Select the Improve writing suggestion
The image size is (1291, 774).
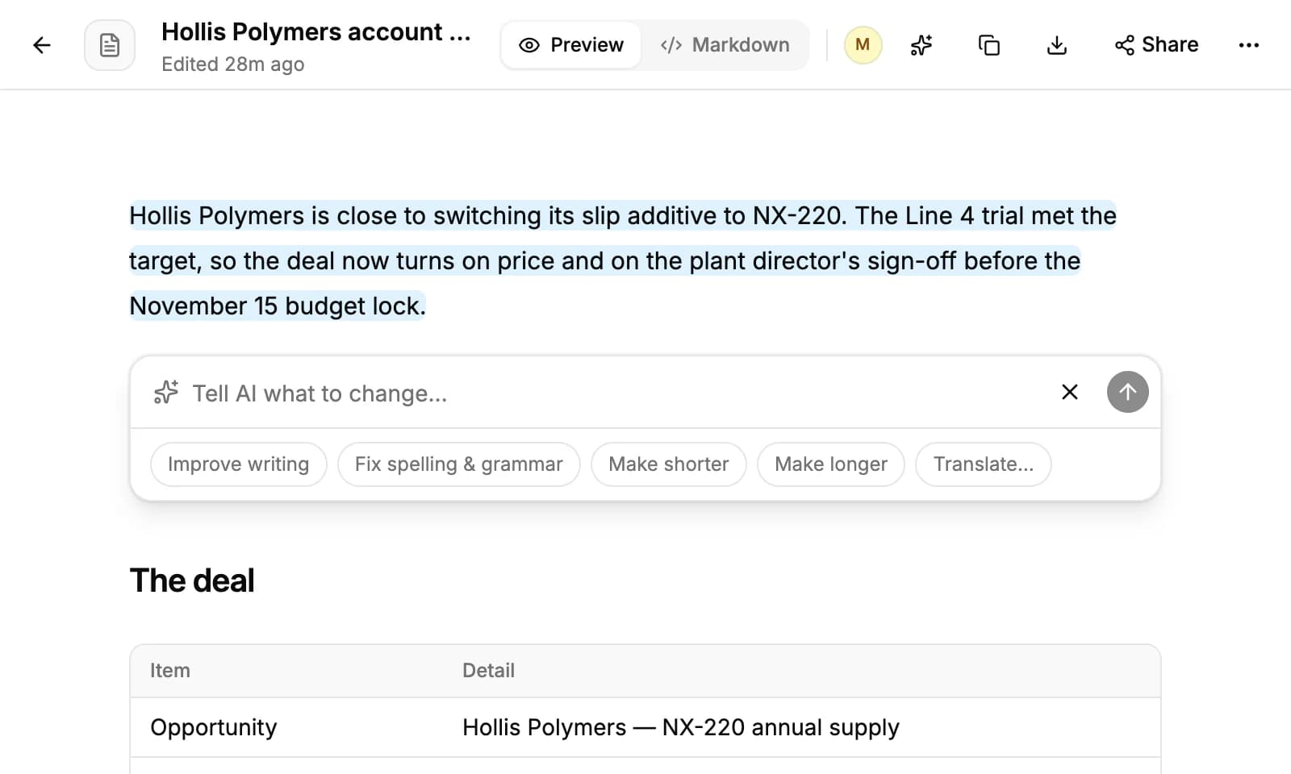[239, 464]
